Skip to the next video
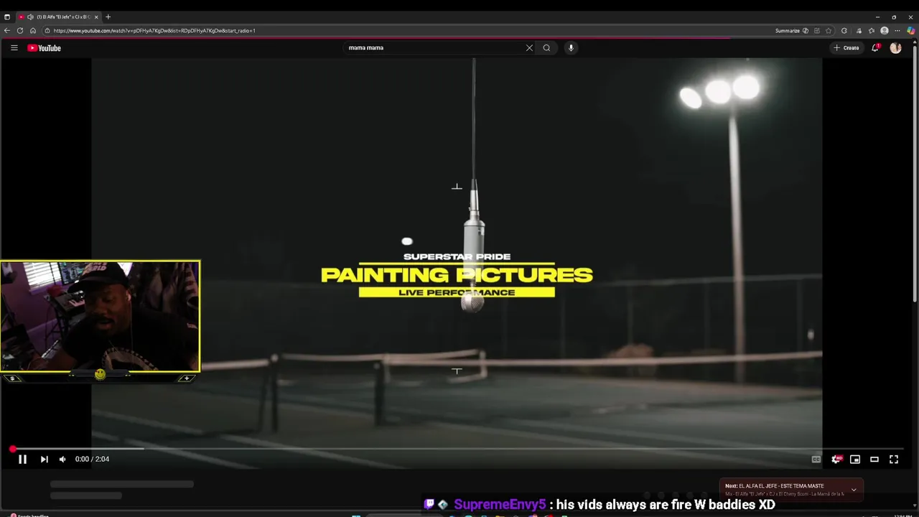The width and height of the screenshot is (919, 517). (44, 459)
